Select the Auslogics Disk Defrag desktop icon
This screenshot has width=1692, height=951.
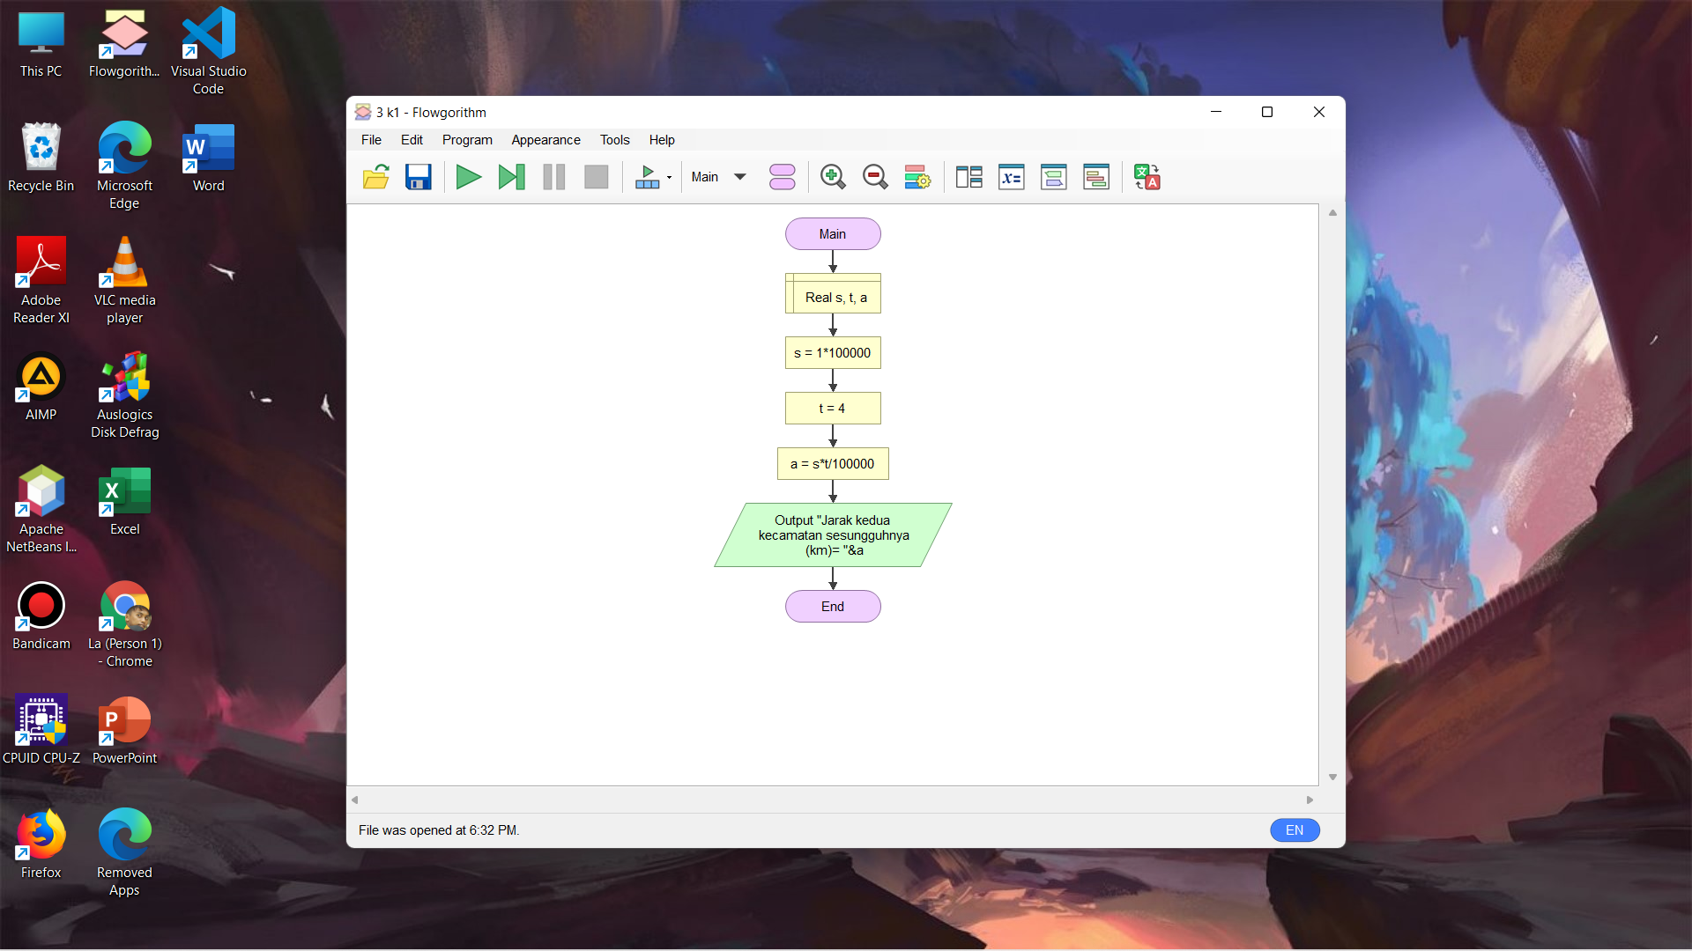tap(125, 396)
